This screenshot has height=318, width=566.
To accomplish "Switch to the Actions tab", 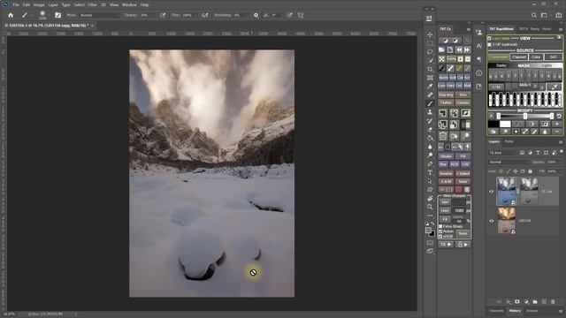I will (532, 311).
